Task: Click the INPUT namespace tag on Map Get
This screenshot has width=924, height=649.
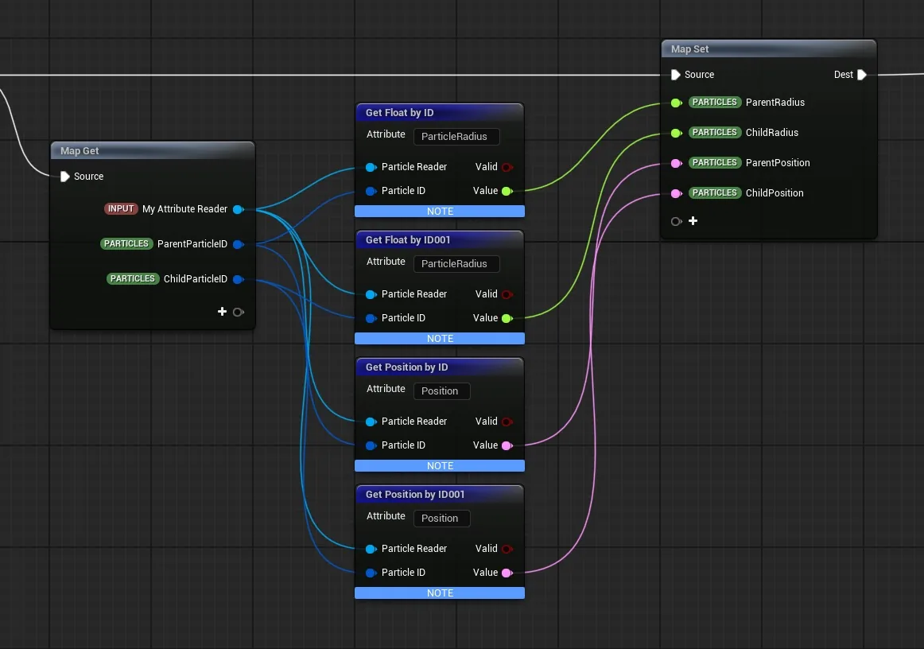Action: pyautogui.click(x=121, y=208)
